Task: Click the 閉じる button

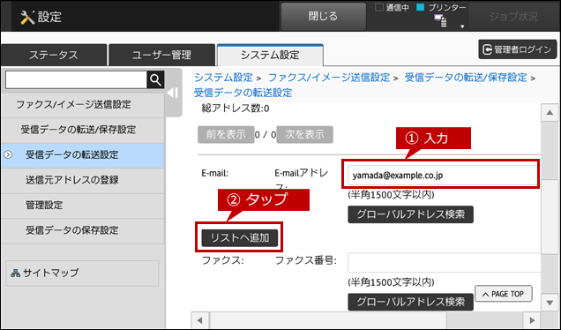Action: (x=323, y=17)
